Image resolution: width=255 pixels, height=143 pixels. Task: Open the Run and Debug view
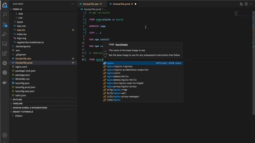tap(5, 34)
